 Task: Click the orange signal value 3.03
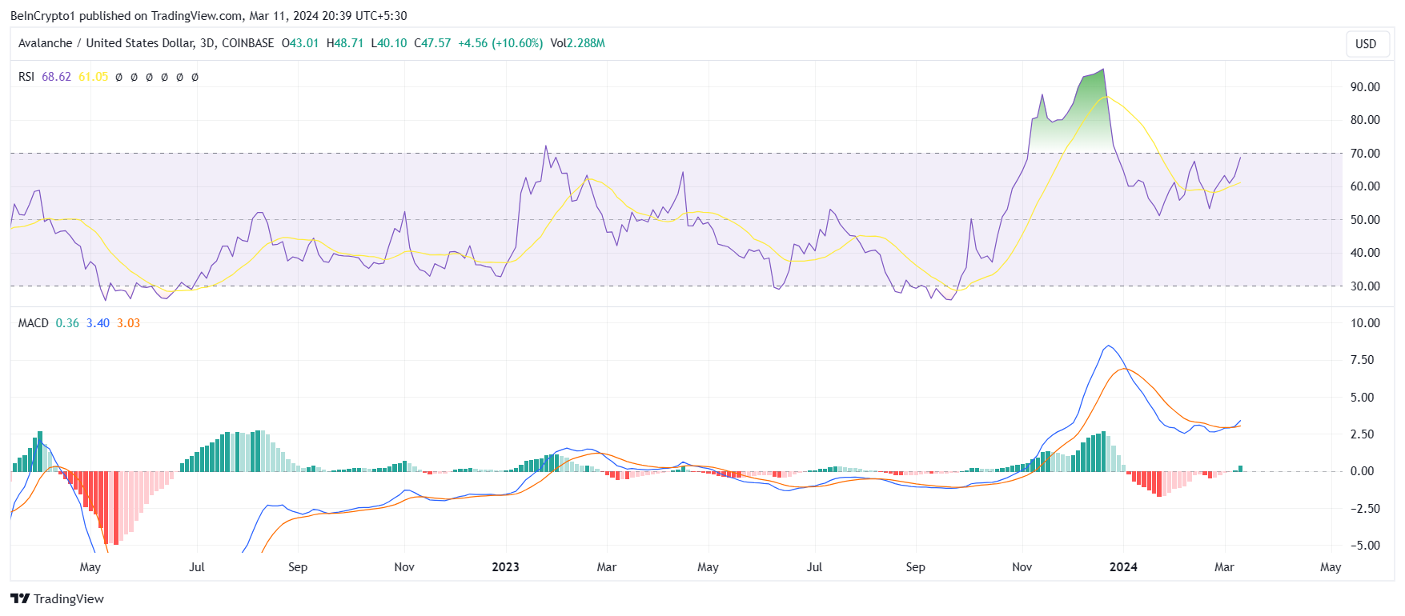(128, 323)
